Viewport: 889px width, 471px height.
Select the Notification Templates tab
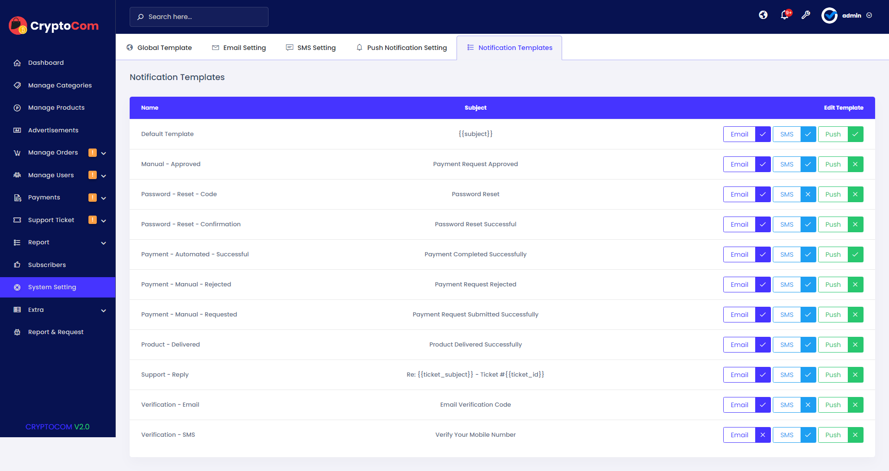(x=509, y=48)
